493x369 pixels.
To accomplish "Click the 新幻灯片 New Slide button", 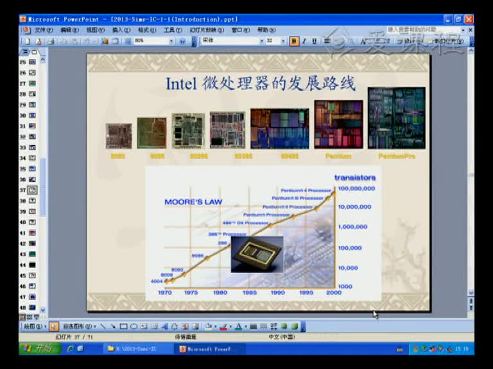I will coord(446,41).
